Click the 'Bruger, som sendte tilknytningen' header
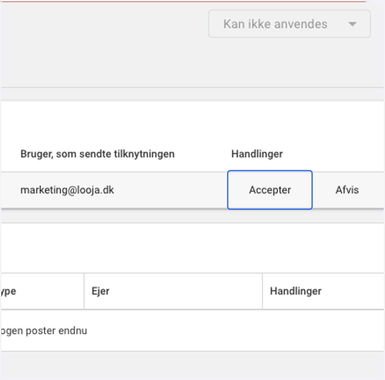This screenshot has width=385, height=380. (98, 154)
